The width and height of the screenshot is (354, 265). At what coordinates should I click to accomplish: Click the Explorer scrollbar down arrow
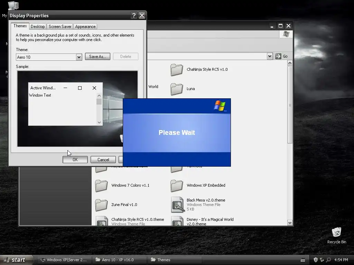290,223
